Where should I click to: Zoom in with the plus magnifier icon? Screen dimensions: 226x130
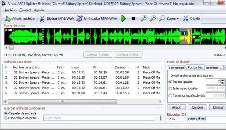tap(144, 18)
